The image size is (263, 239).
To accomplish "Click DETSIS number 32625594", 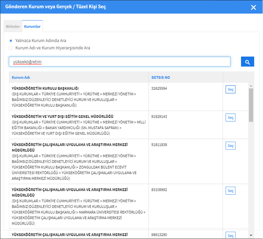I will (159, 88).
